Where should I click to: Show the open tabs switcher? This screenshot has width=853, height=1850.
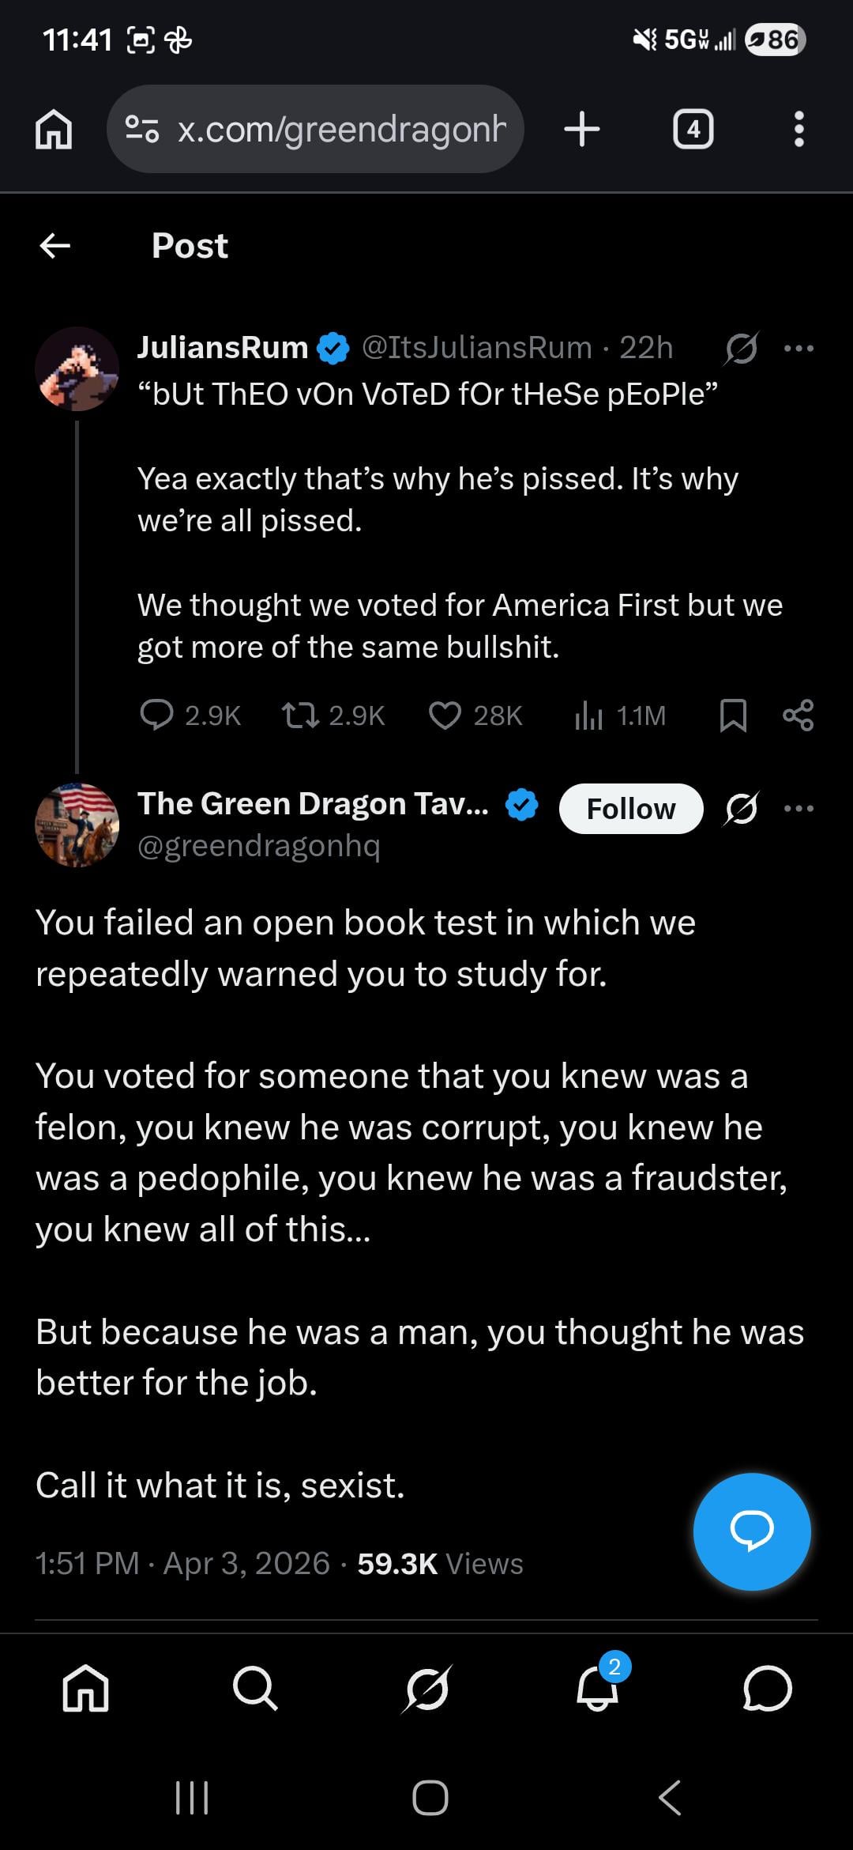(693, 129)
